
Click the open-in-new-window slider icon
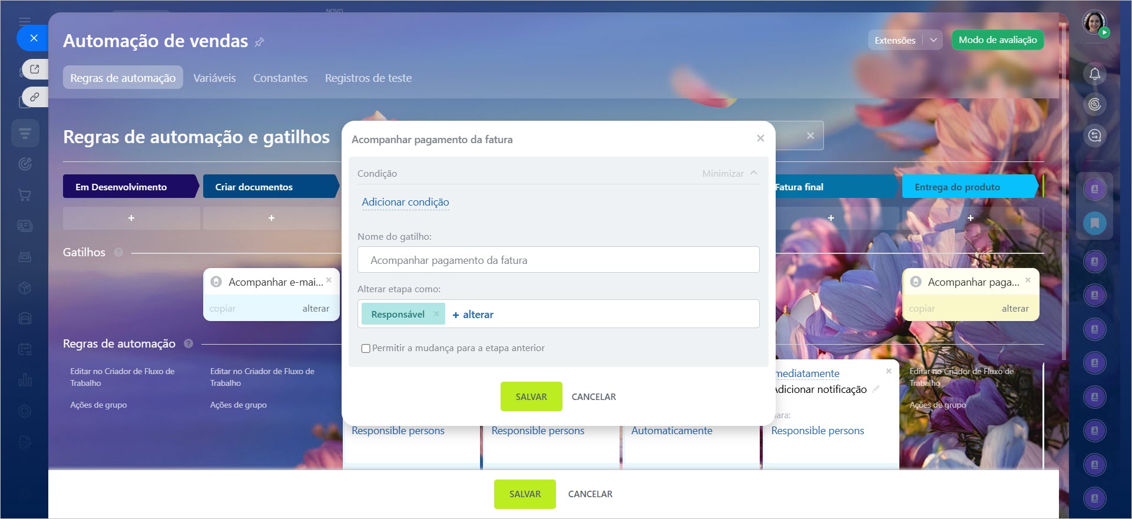(35, 70)
